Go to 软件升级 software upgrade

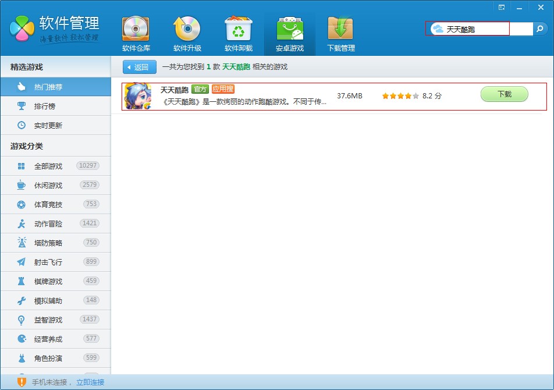(x=187, y=34)
